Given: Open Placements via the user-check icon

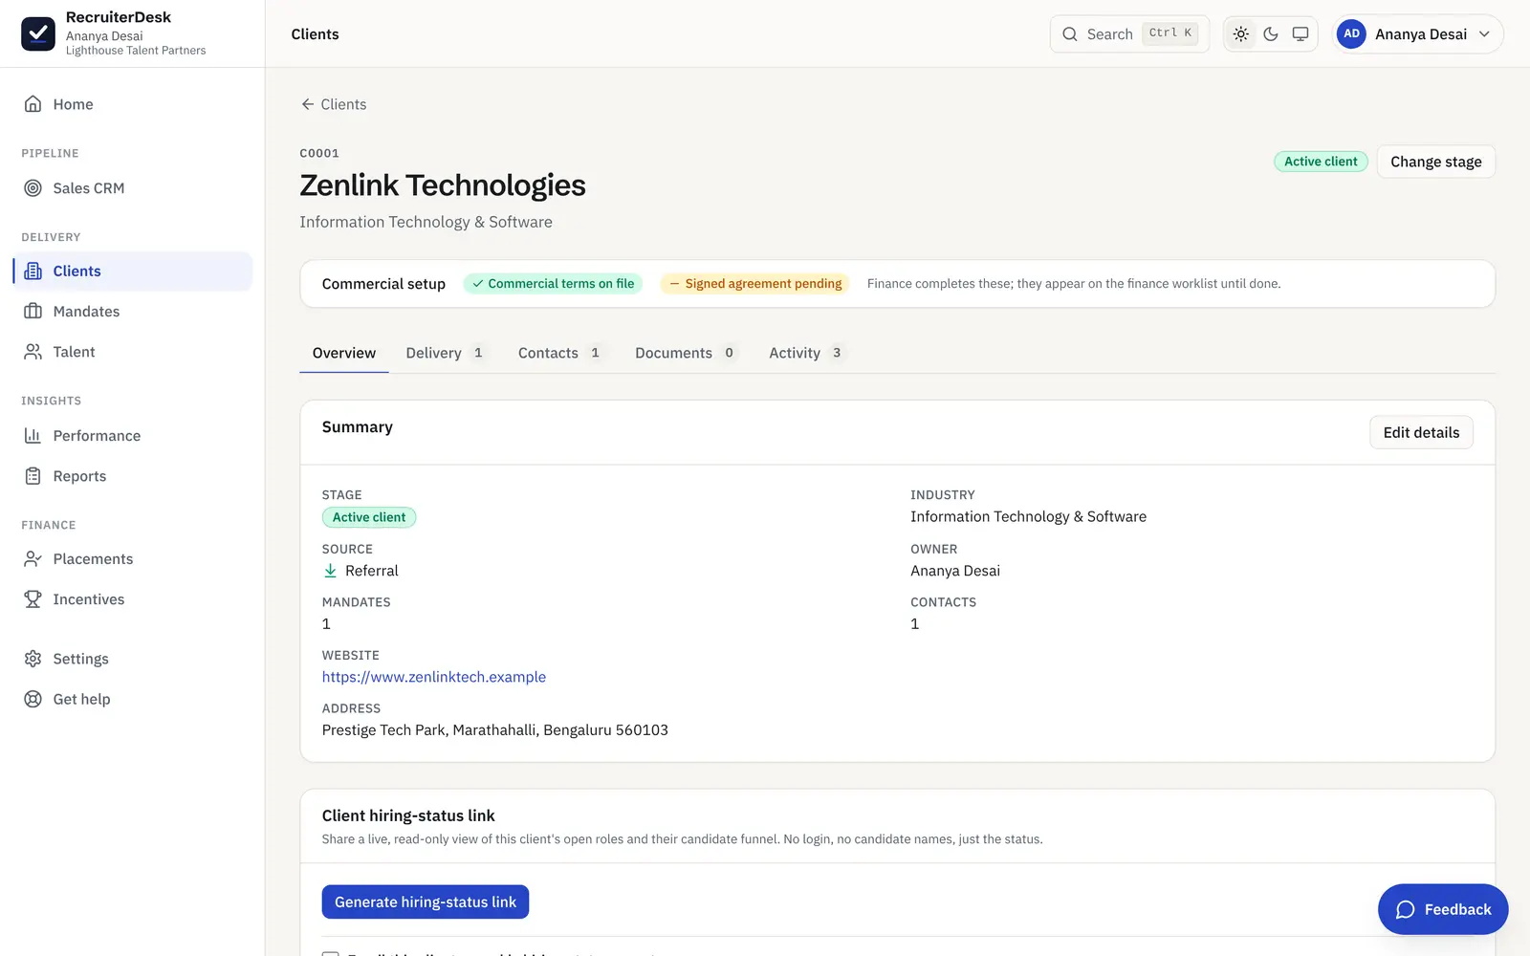Looking at the screenshot, I should (x=33, y=559).
